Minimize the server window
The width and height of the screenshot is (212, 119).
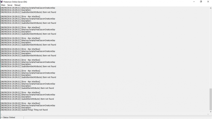tap(194, 2)
